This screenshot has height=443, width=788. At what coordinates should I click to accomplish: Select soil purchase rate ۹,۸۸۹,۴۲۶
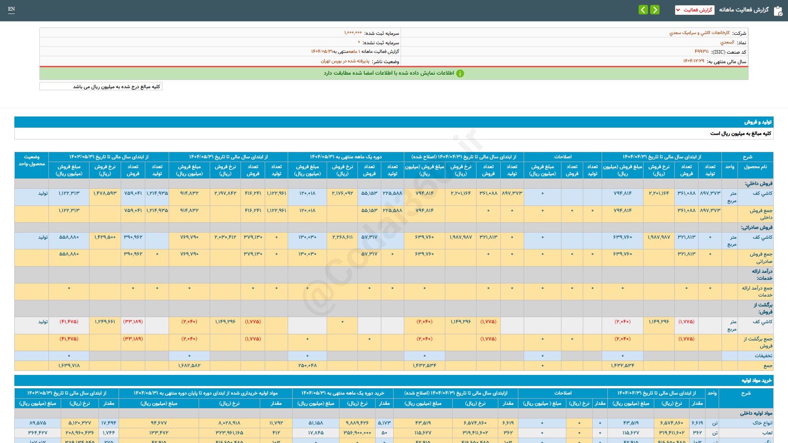pyautogui.click(x=357, y=423)
